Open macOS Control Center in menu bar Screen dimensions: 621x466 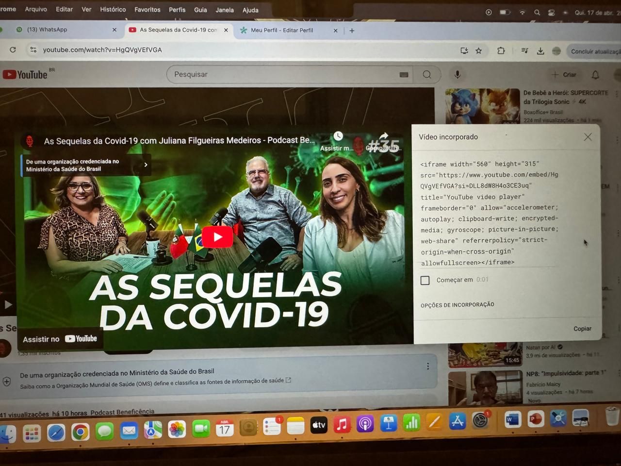pos(551,13)
